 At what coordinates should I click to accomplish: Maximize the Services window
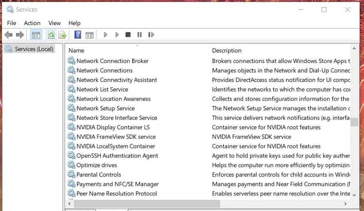click(x=324, y=10)
